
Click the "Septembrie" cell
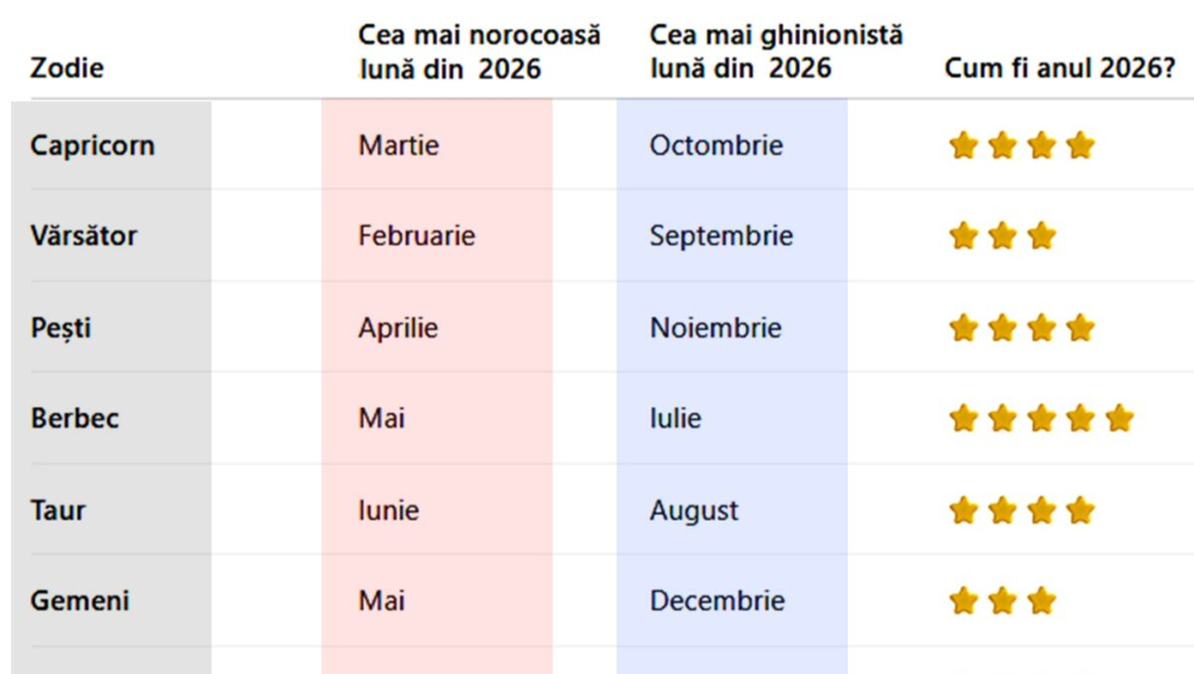pyautogui.click(x=720, y=236)
